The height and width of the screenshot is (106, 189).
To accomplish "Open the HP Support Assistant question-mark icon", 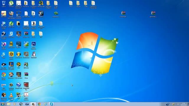I will [x=4, y=34].
